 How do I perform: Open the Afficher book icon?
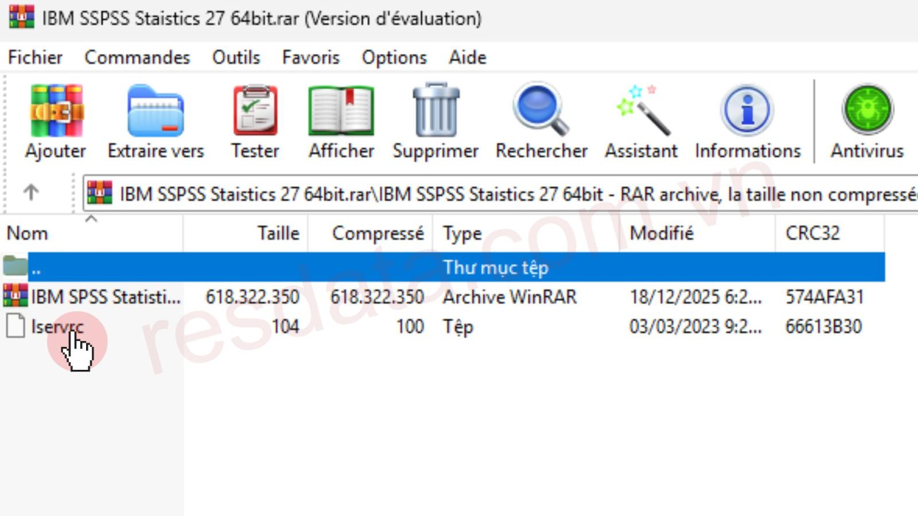(341, 111)
